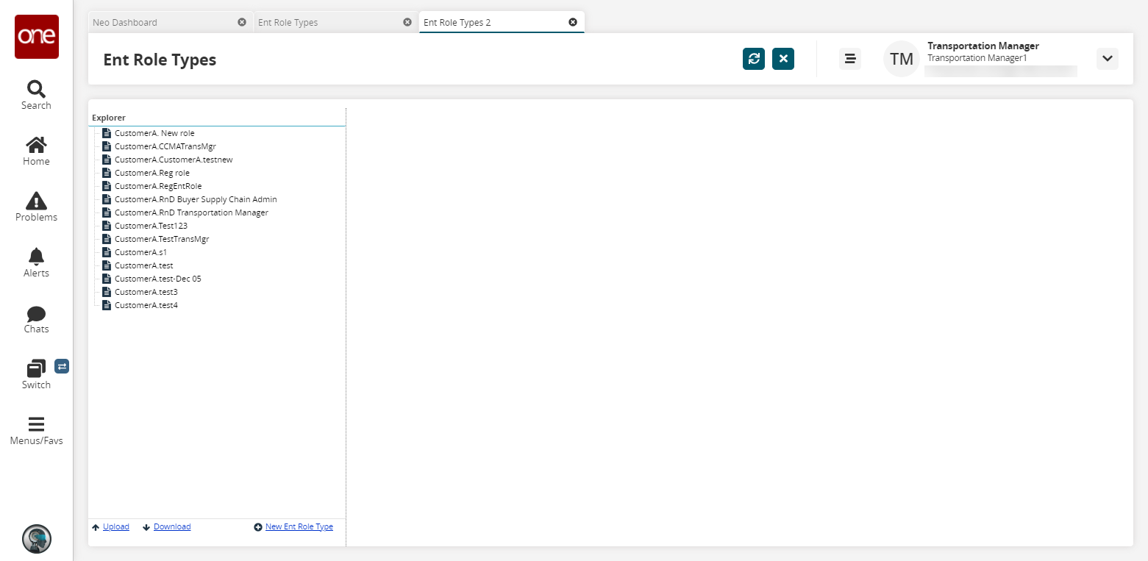Select CustomerA.CCMATransMgr in Explorer
1148x561 pixels.
(x=165, y=146)
